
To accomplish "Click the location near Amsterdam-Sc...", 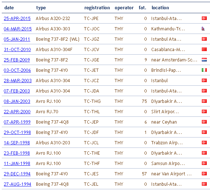I will point(174,60).
